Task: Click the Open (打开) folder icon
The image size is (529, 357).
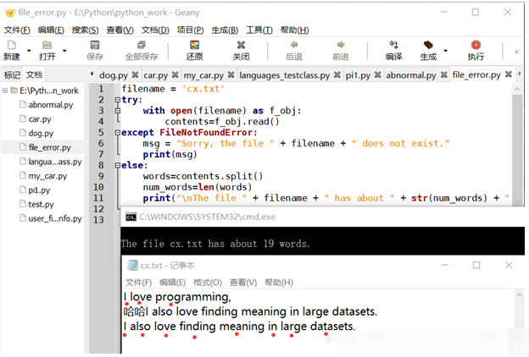Action: click(47, 45)
